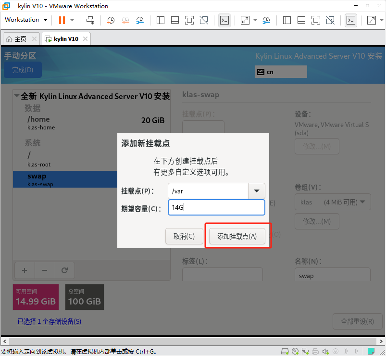Click the 名称(N) field containing swap
Screen dimensions: 386x356
point(333,274)
